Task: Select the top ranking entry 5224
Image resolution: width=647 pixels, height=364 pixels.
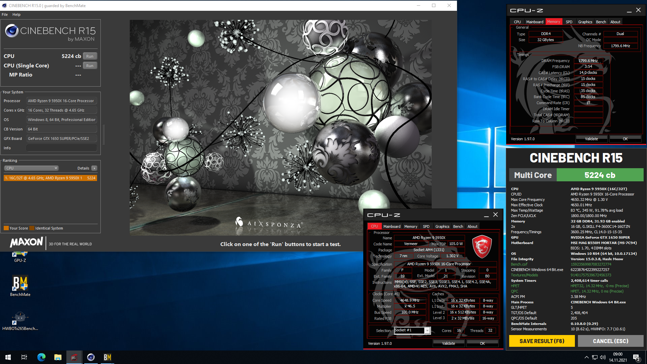Action: [x=50, y=178]
